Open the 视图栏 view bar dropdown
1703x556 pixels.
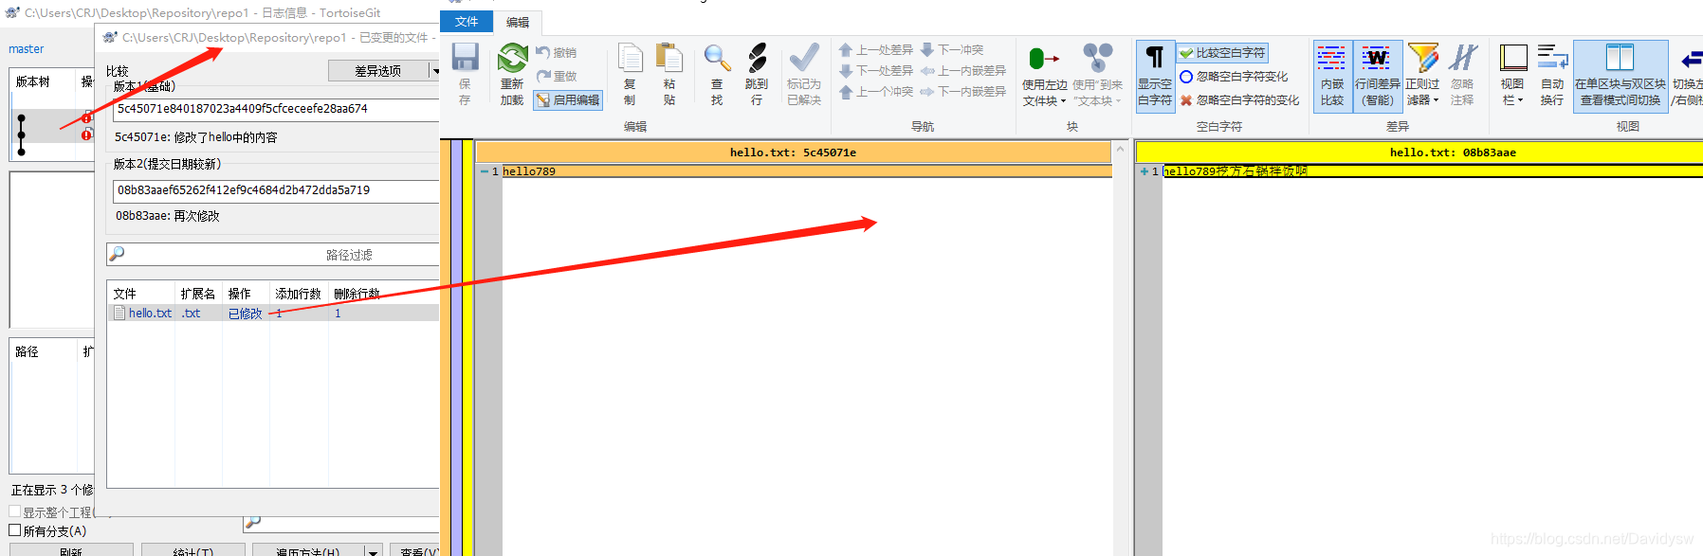tap(1512, 76)
